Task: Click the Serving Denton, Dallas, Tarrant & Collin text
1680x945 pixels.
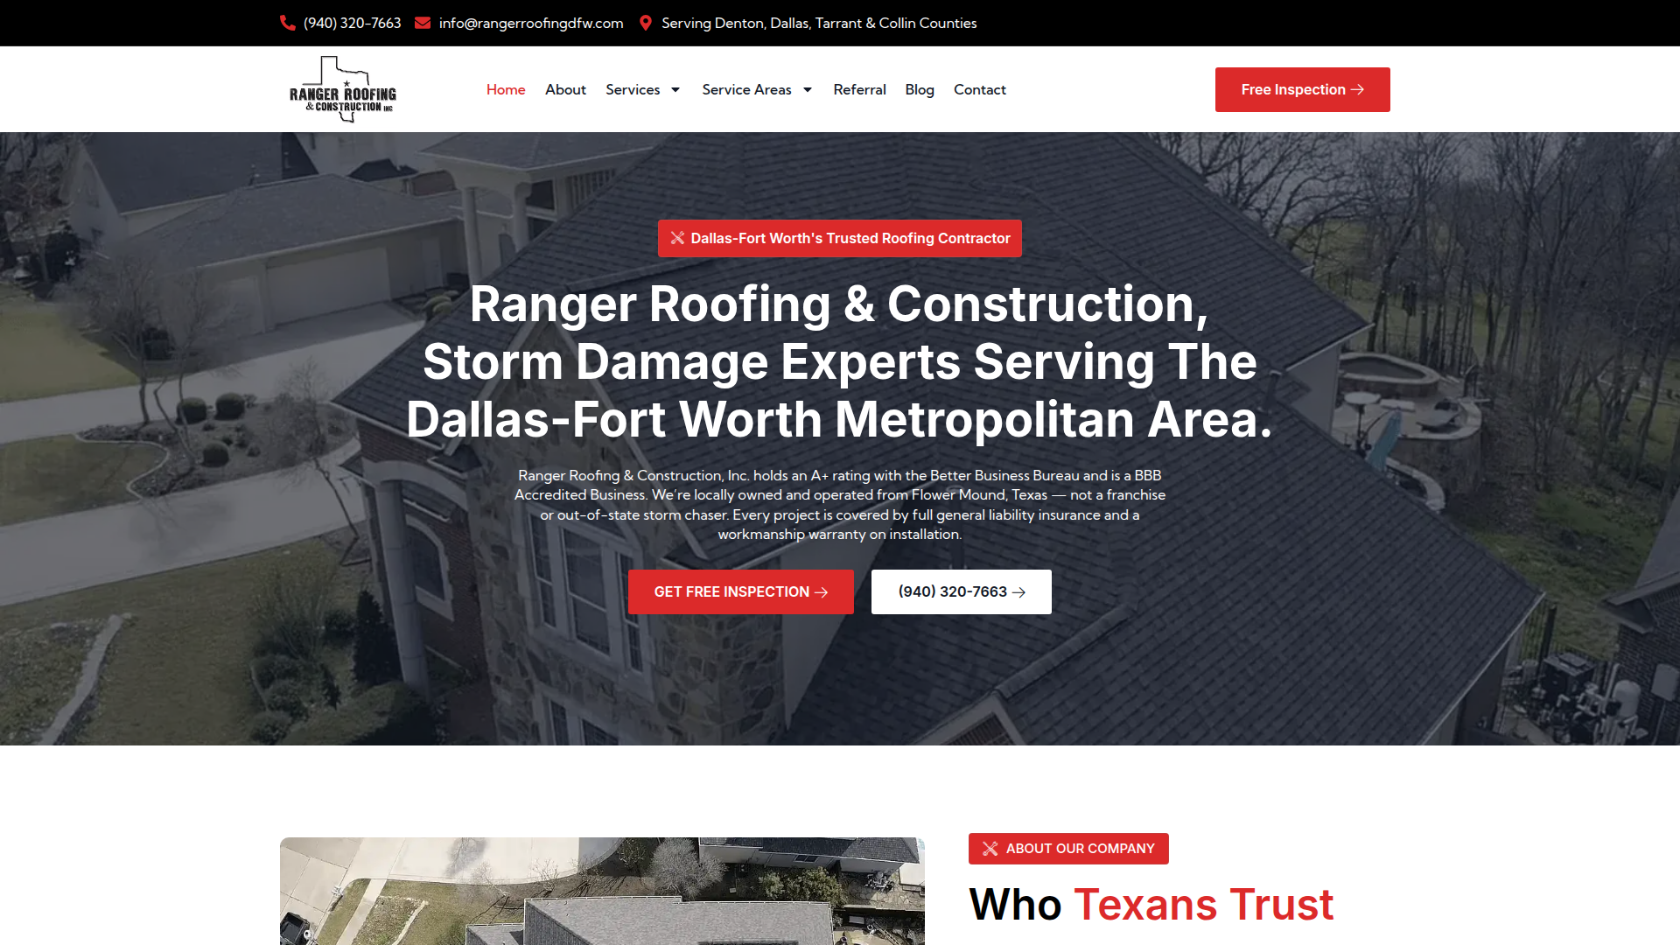Action: [x=819, y=23]
